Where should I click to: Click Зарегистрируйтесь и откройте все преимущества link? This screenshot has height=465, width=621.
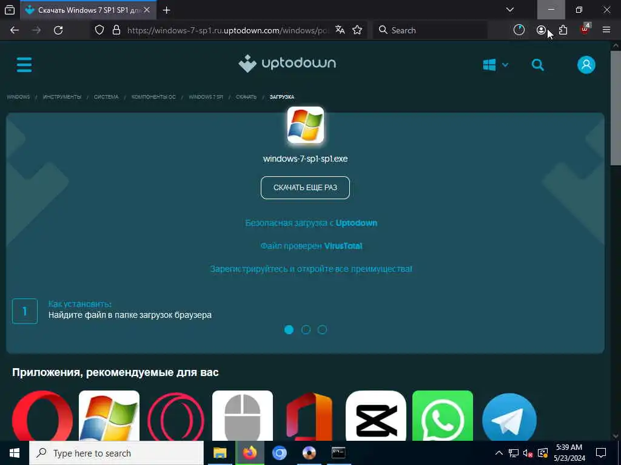tap(311, 269)
